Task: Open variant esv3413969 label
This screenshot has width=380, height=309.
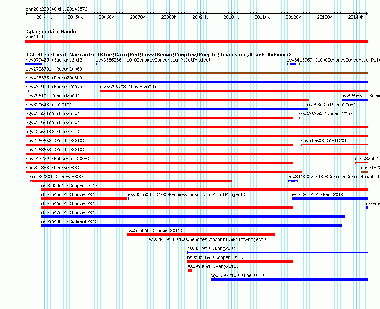Action: (333, 60)
